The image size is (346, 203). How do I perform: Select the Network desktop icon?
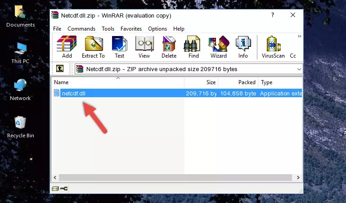[x=20, y=90]
